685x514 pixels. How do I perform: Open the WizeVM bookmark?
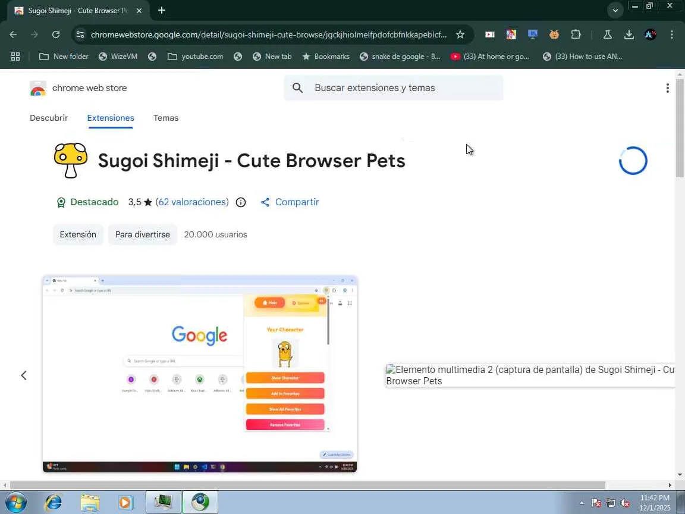[x=118, y=57]
